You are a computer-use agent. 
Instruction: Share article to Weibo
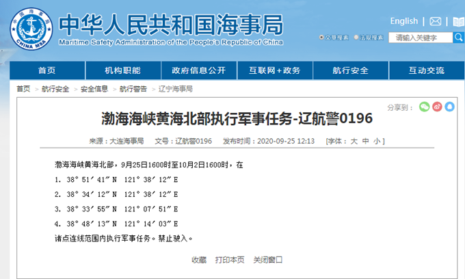437,107
